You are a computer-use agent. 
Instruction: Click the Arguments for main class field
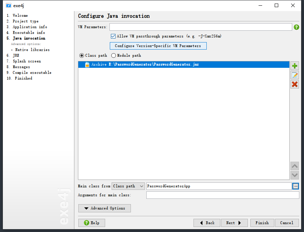point(222,195)
